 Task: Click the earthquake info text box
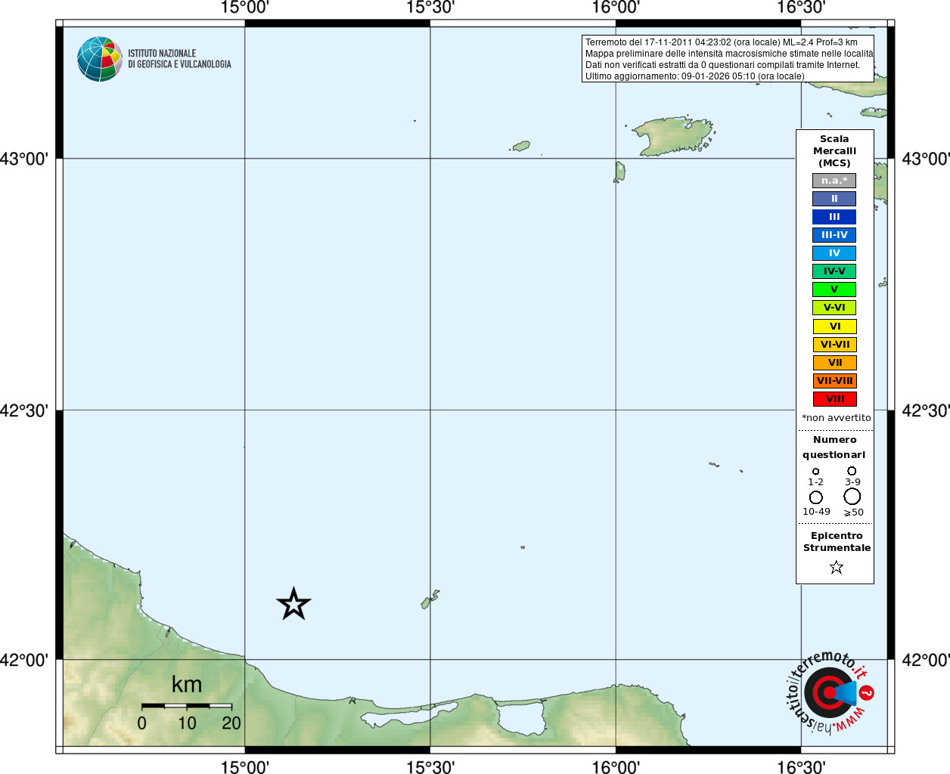click(728, 59)
